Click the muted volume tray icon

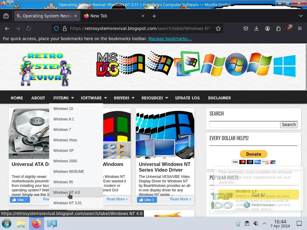(x=256, y=223)
